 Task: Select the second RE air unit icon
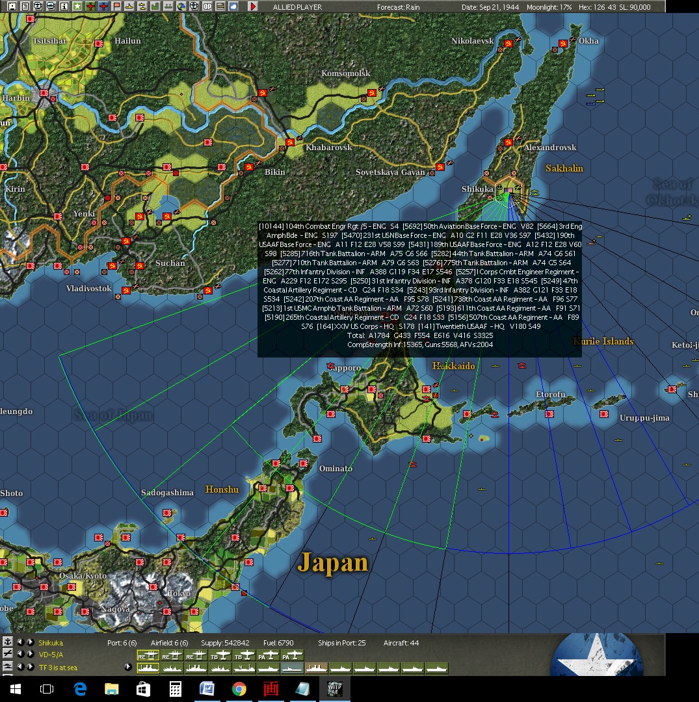[172, 655]
